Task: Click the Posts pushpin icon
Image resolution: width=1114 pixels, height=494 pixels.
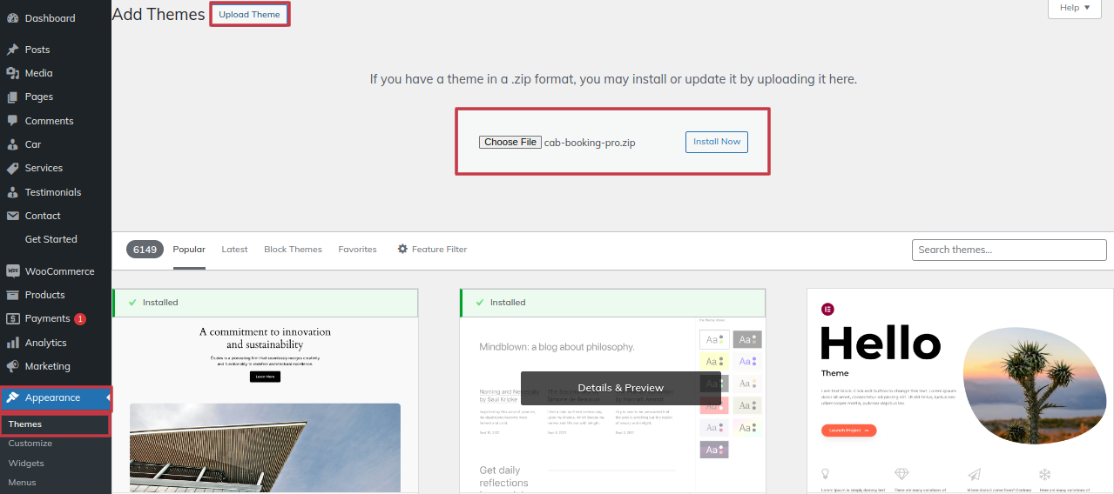Action: (x=12, y=50)
